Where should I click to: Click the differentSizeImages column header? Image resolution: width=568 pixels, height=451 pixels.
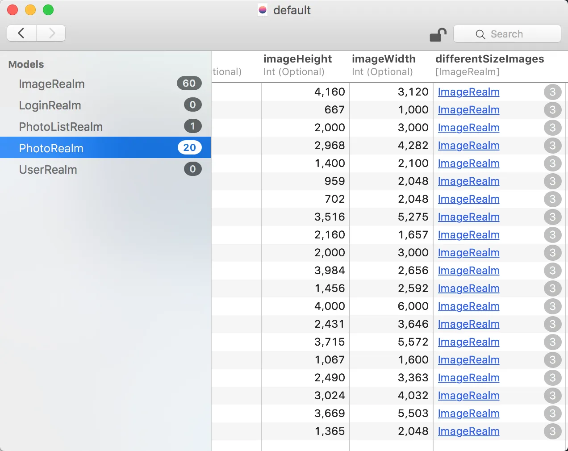500,65
